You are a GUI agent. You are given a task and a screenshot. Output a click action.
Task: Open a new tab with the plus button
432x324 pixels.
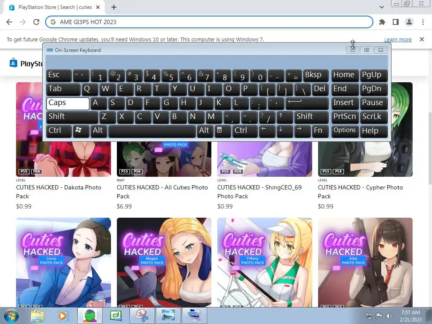coord(114,8)
